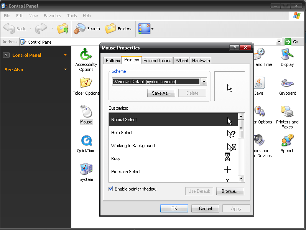Open Folder Options control panel icon
Image resolution: width=306 pixels, height=230 pixels.
tap(86, 86)
